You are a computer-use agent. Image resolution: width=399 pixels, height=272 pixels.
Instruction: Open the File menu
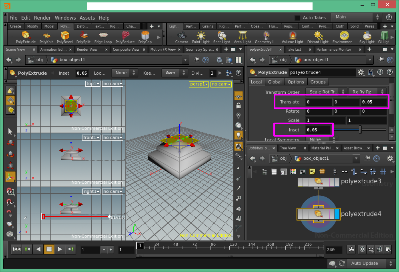14,18
